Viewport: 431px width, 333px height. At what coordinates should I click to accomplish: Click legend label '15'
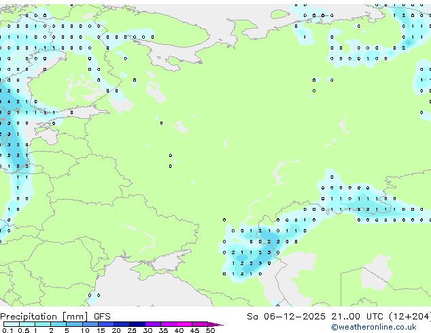(x=101, y=330)
